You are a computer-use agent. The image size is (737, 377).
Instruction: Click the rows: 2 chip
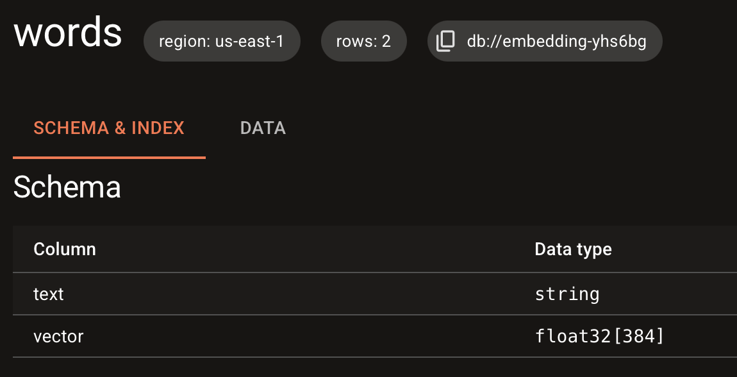pyautogui.click(x=363, y=41)
